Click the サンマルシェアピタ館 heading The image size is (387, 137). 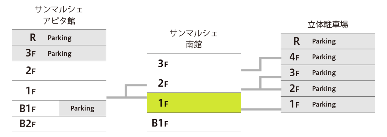pyautogui.click(x=59, y=15)
